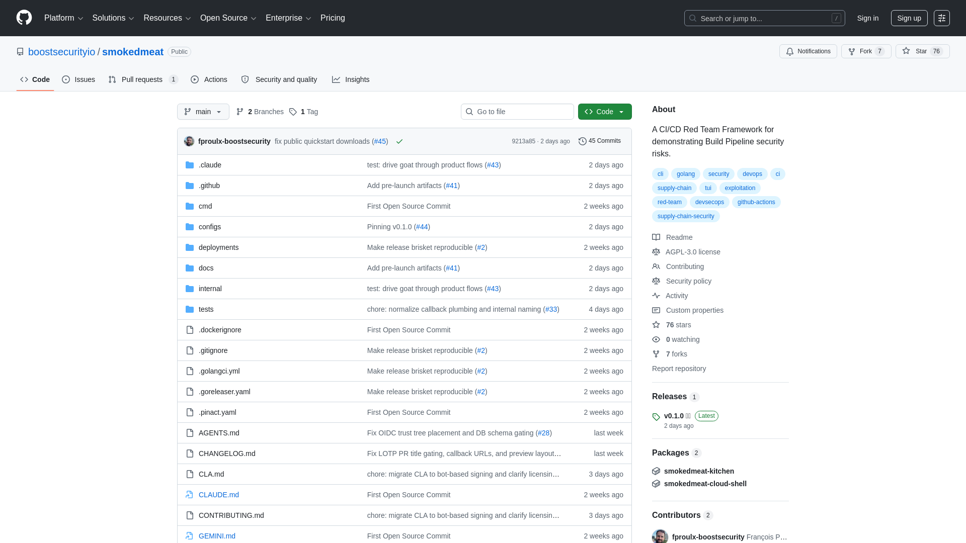Open the AGENTS.md file
The width and height of the screenshot is (966, 543).
click(x=219, y=433)
